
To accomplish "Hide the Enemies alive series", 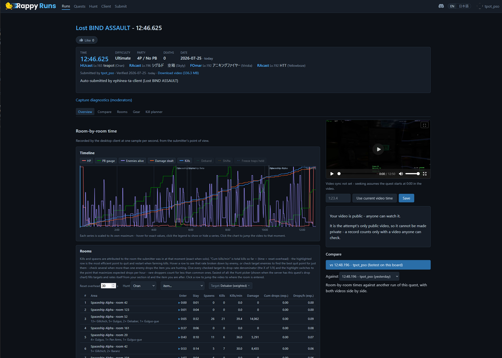I will (x=132, y=161).
